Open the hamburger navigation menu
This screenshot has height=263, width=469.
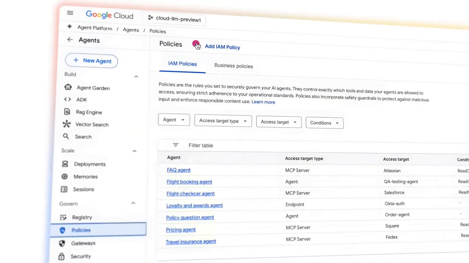(x=70, y=13)
